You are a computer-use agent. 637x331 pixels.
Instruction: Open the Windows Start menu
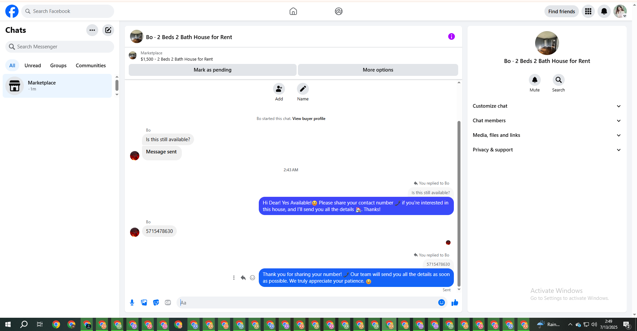[8, 324]
